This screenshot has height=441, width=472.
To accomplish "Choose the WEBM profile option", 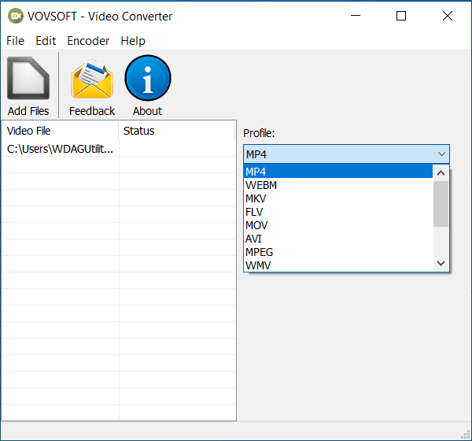I will 338,185.
